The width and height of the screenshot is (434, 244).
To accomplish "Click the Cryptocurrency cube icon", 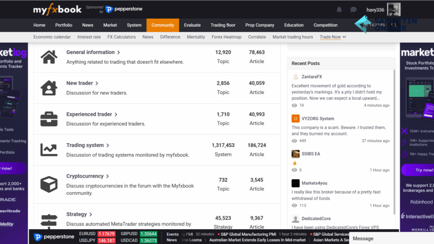I will (x=49, y=184).
